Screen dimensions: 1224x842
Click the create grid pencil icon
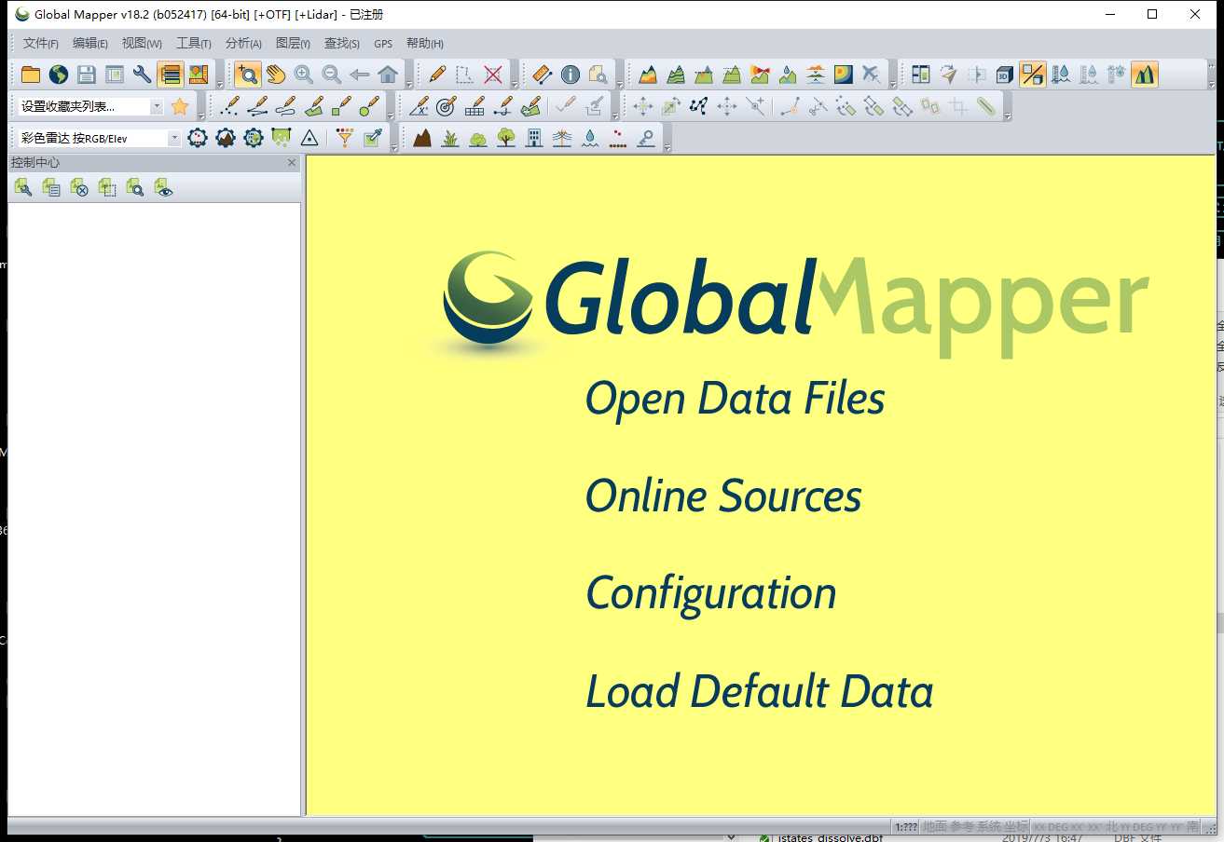[x=474, y=106]
